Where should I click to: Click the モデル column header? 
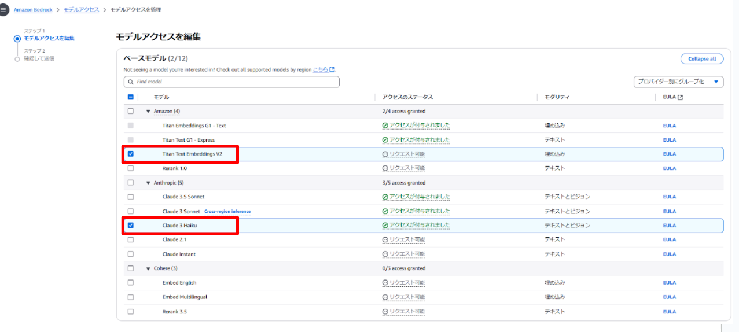(x=161, y=97)
